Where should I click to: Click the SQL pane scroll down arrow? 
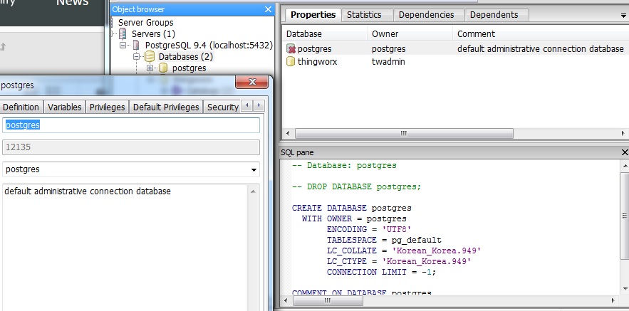pyautogui.click(x=625, y=289)
